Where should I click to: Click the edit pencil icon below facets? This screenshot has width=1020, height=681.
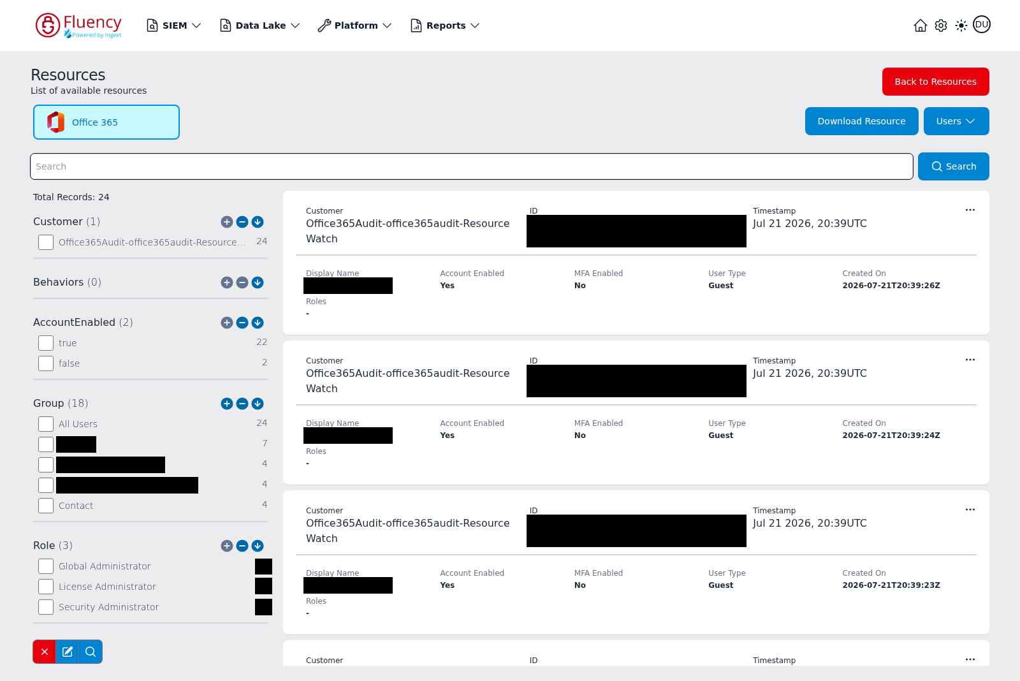click(68, 652)
